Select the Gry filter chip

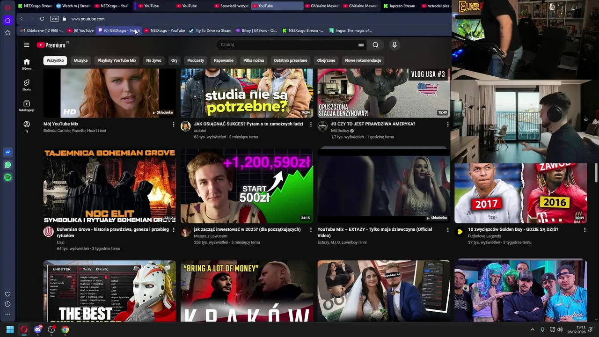tap(175, 60)
